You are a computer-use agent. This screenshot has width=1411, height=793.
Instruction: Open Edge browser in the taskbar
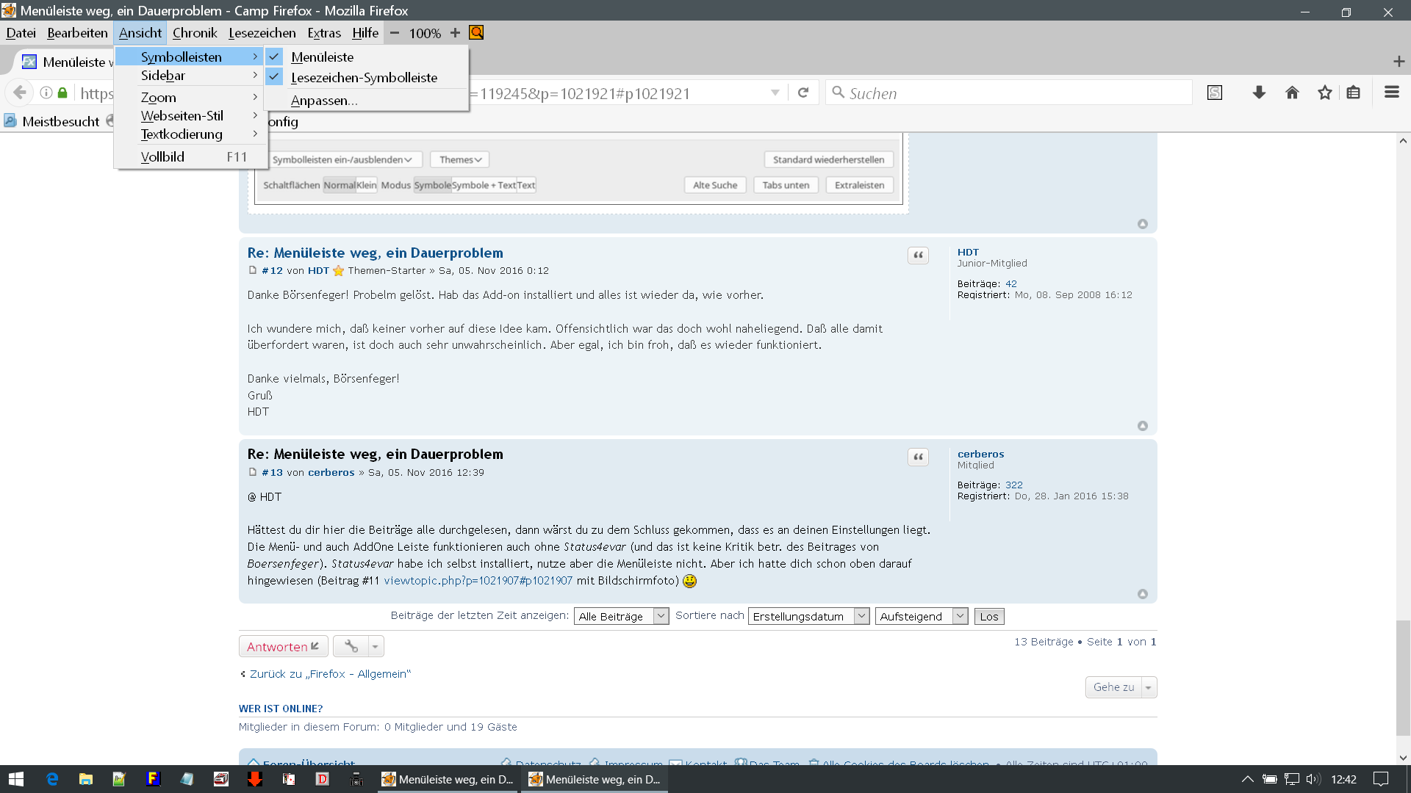(x=52, y=779)
